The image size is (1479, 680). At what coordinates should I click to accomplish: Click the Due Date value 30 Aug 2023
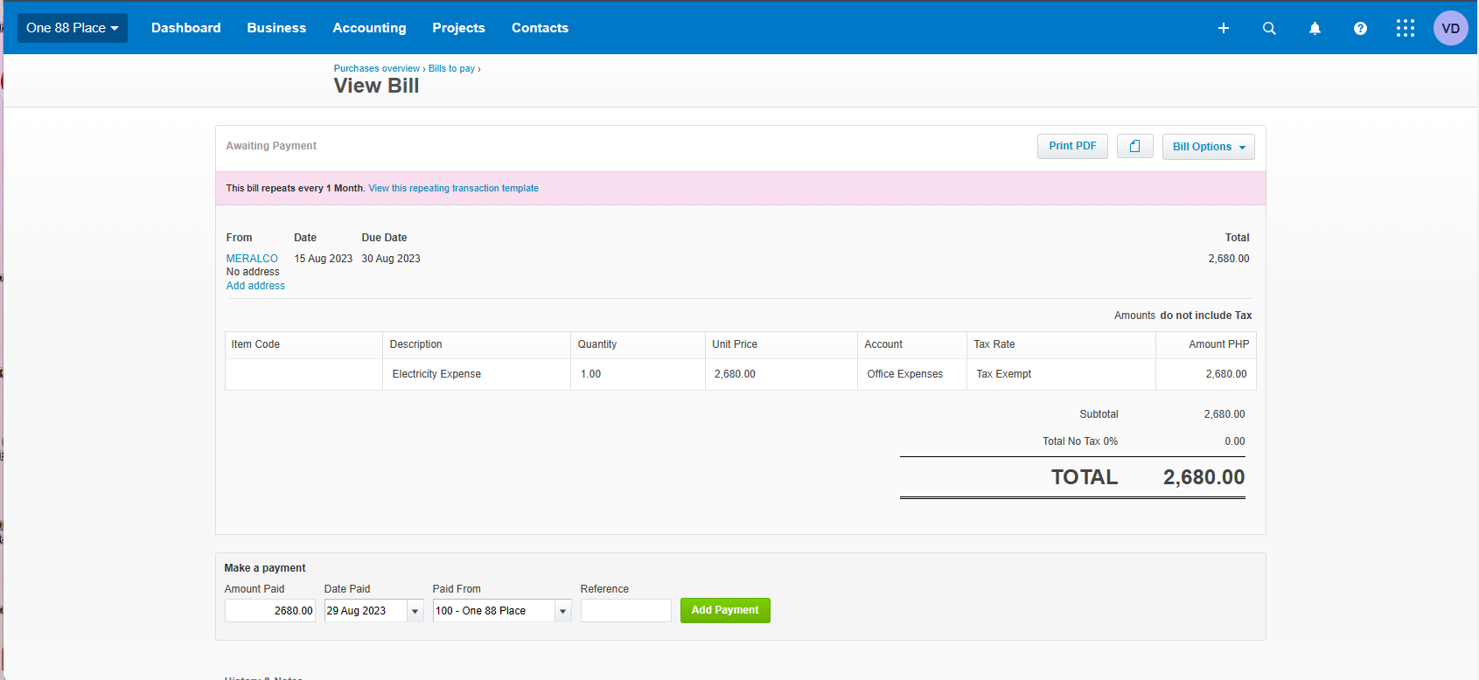tap(391, 259)
